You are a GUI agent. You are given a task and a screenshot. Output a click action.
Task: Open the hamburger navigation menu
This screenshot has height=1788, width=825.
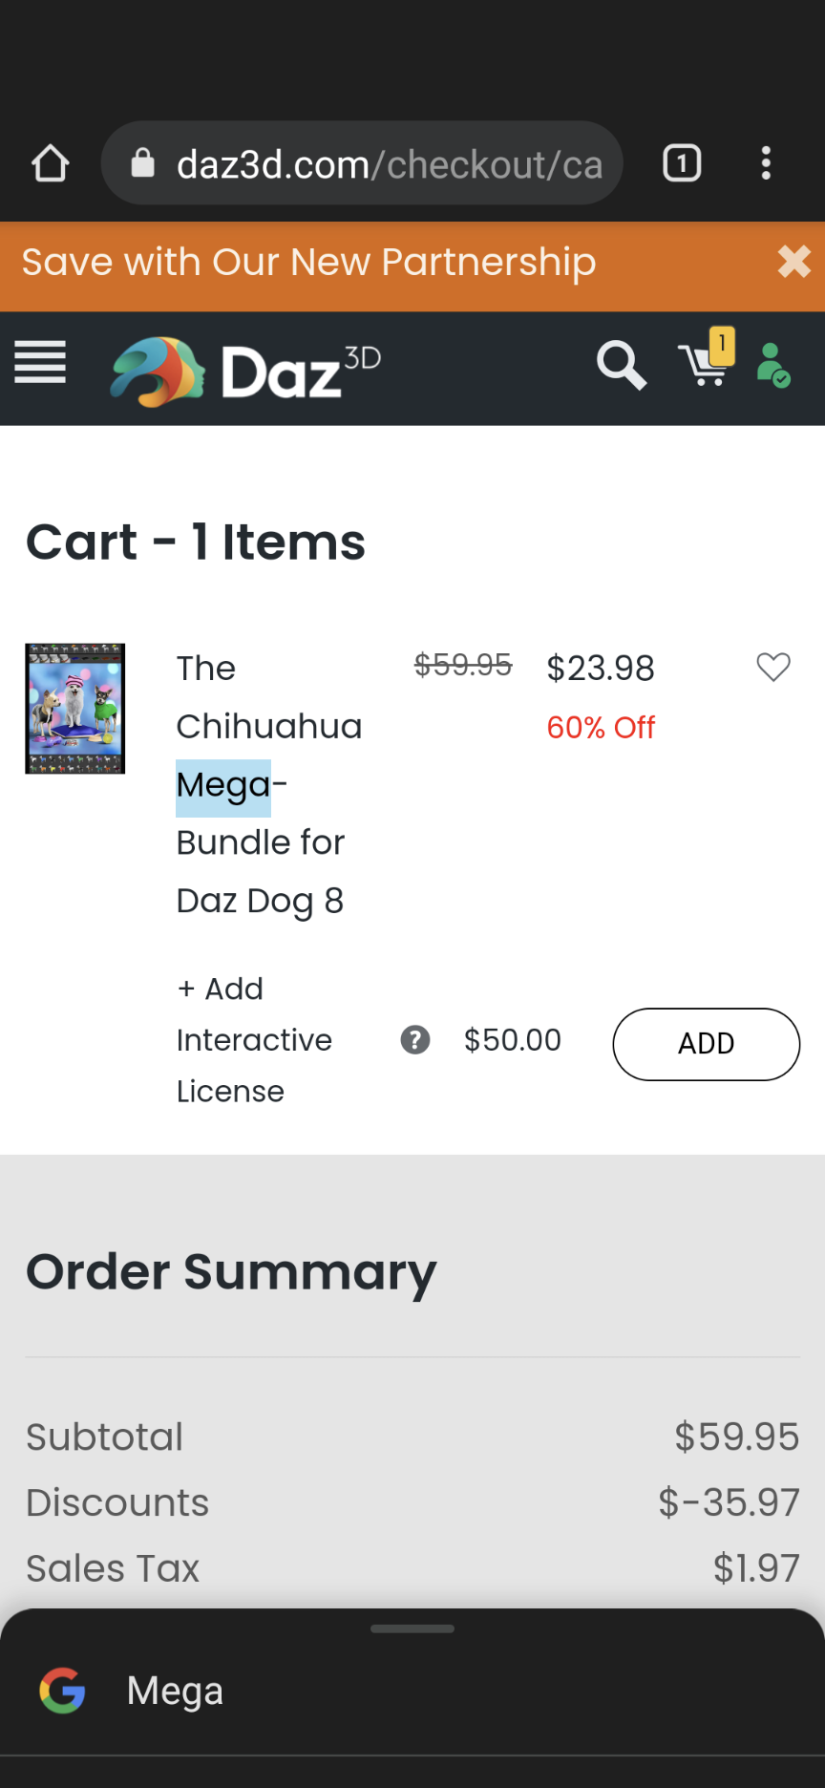coord(40,363)
